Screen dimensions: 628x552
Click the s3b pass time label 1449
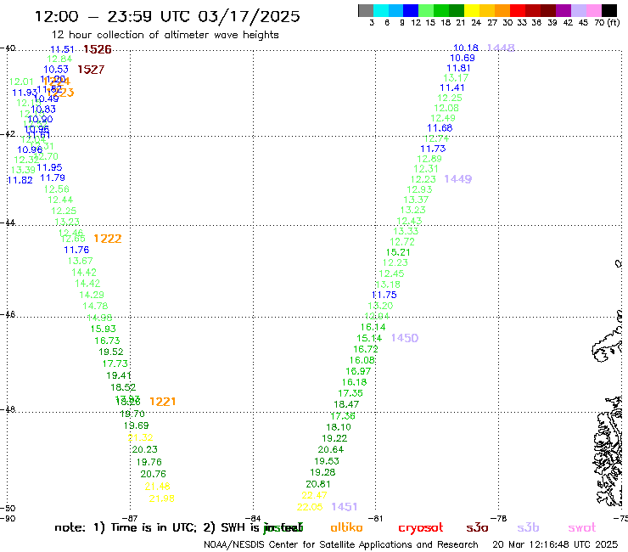(x=457, y=179)
